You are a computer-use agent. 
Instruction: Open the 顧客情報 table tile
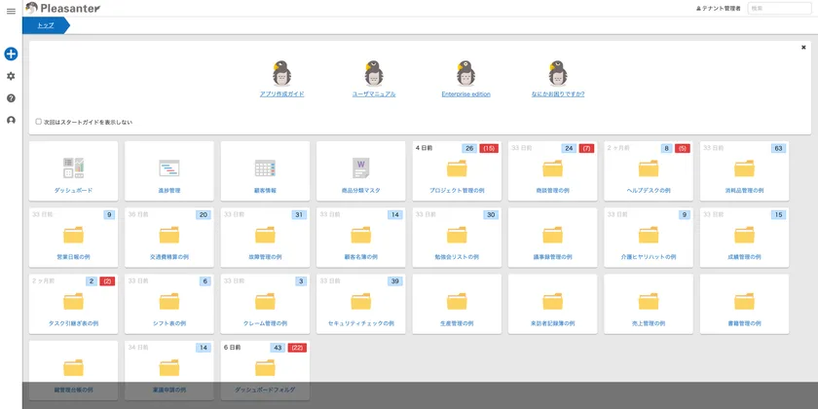point(265,170)
